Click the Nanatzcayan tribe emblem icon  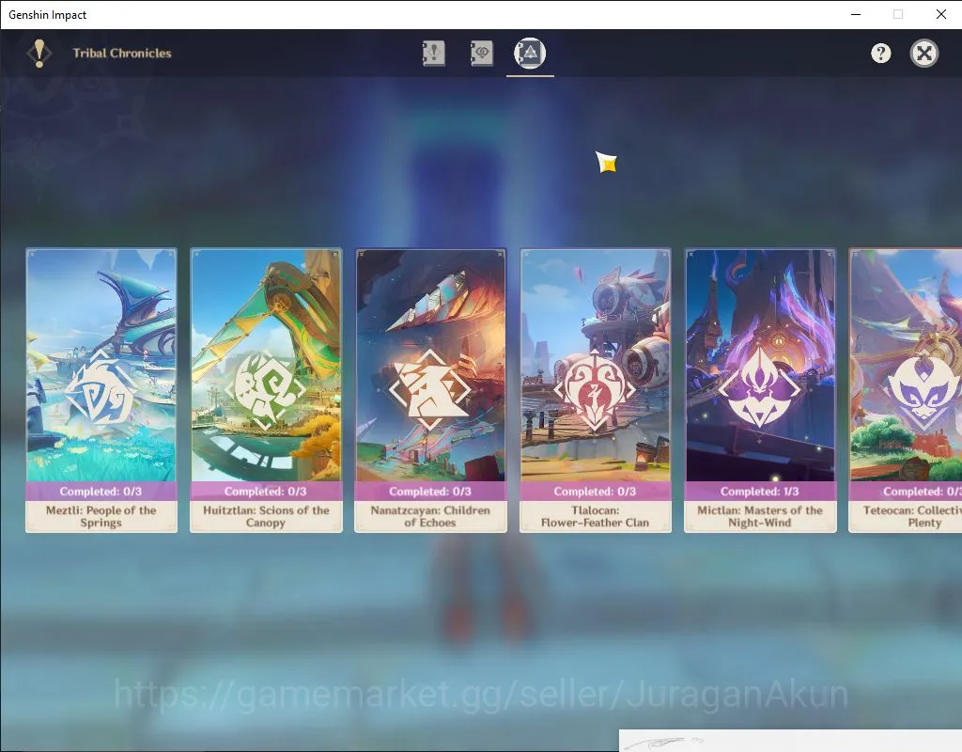(x=429, y=390)
